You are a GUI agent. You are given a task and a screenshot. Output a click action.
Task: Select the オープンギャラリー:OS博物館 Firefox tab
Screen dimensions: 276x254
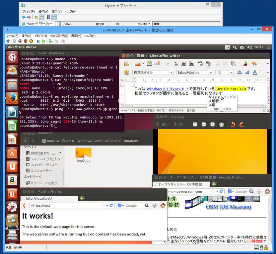(181, 184)
